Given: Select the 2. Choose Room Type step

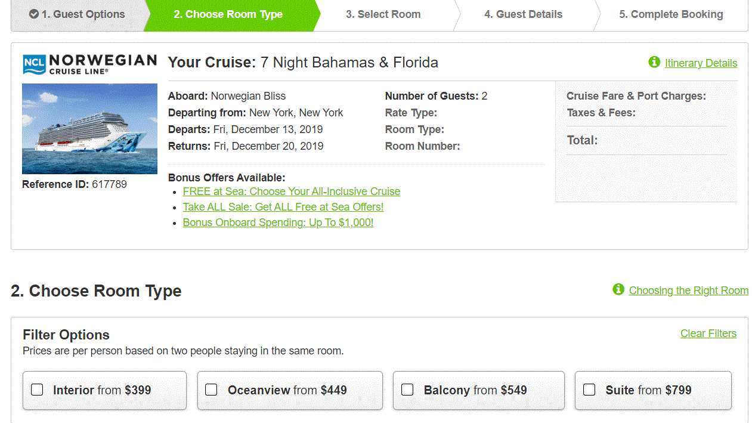Looking at the screenshot, I should tap(228, 14).
